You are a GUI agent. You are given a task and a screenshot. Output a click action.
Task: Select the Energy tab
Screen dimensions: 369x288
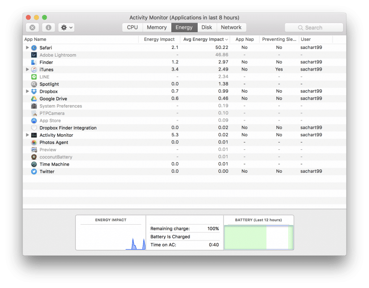[184, 27]
